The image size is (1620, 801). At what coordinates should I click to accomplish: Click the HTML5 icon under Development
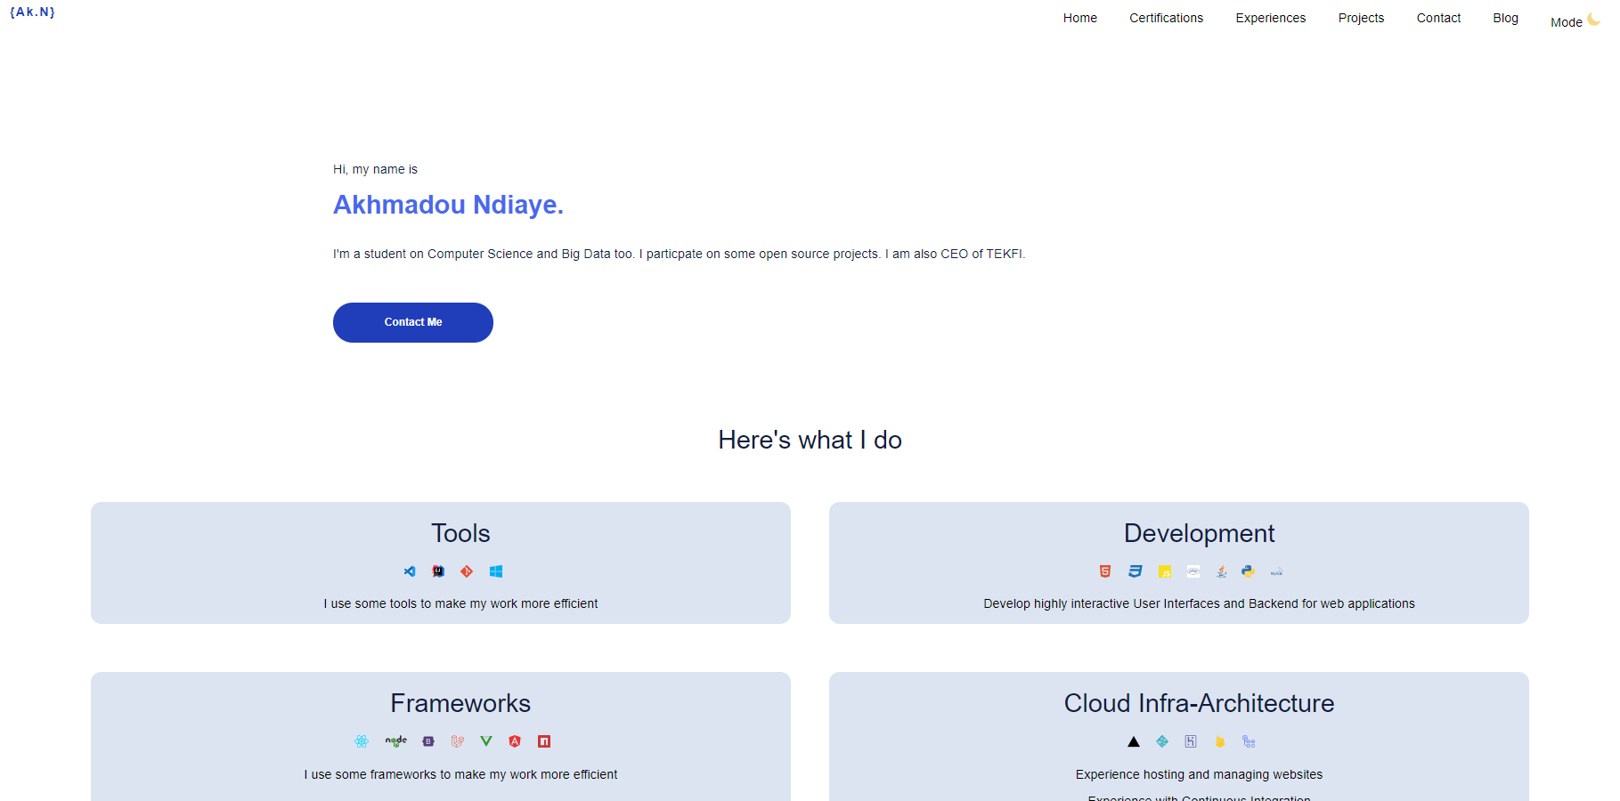point(1105,571)
